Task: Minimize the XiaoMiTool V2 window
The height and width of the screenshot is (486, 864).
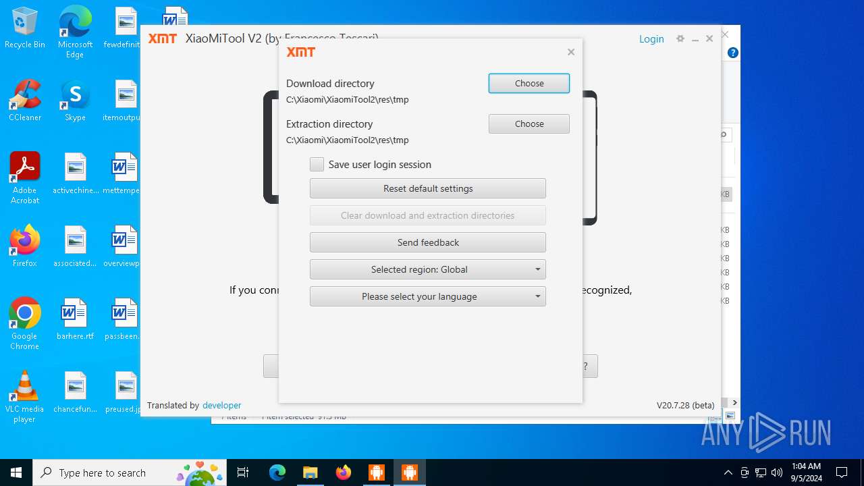Action: click(695, 39)
